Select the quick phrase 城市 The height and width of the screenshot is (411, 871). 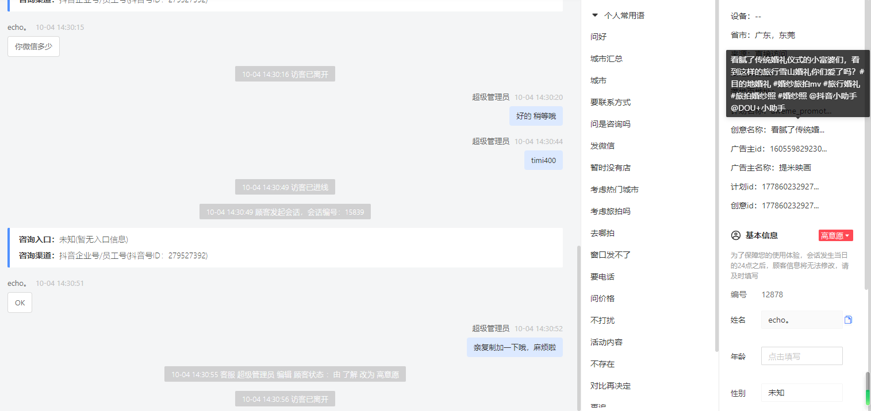click(x=598, y=80)
